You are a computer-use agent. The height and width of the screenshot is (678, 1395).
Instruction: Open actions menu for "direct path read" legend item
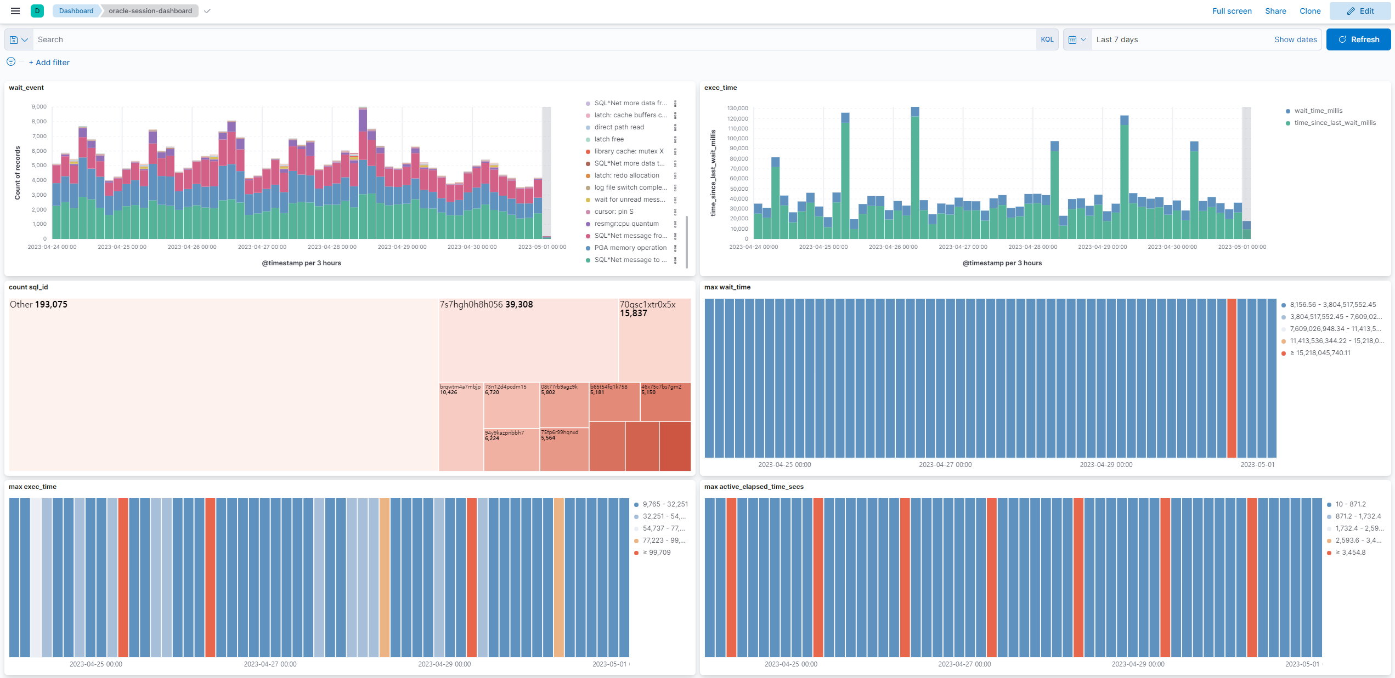[x=675, y=127]
